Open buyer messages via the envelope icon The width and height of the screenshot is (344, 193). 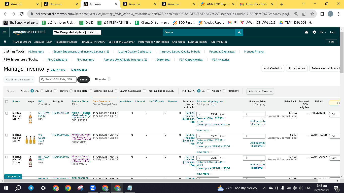306,32
